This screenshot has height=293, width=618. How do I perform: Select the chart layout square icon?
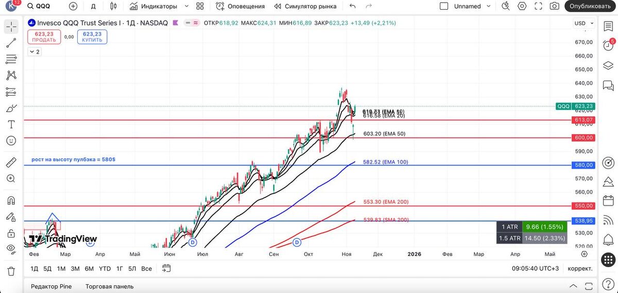point(444,6)
